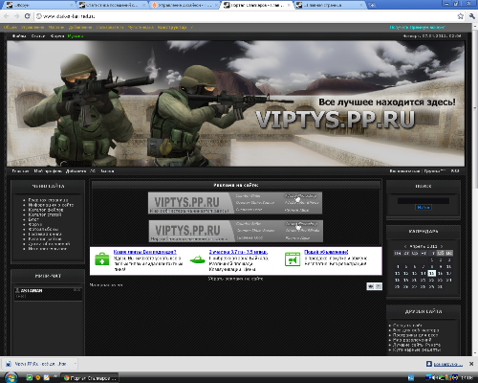
Task: Click the green boat ad icon
Action: pos(198,259)
